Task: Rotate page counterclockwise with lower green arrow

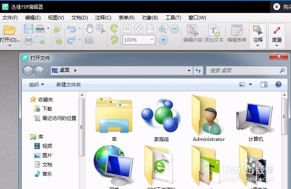Action: tap(114, 40)
